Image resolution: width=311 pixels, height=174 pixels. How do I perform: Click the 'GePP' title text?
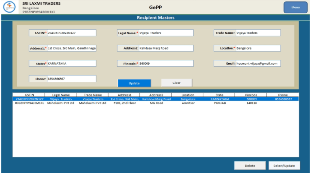155,7
